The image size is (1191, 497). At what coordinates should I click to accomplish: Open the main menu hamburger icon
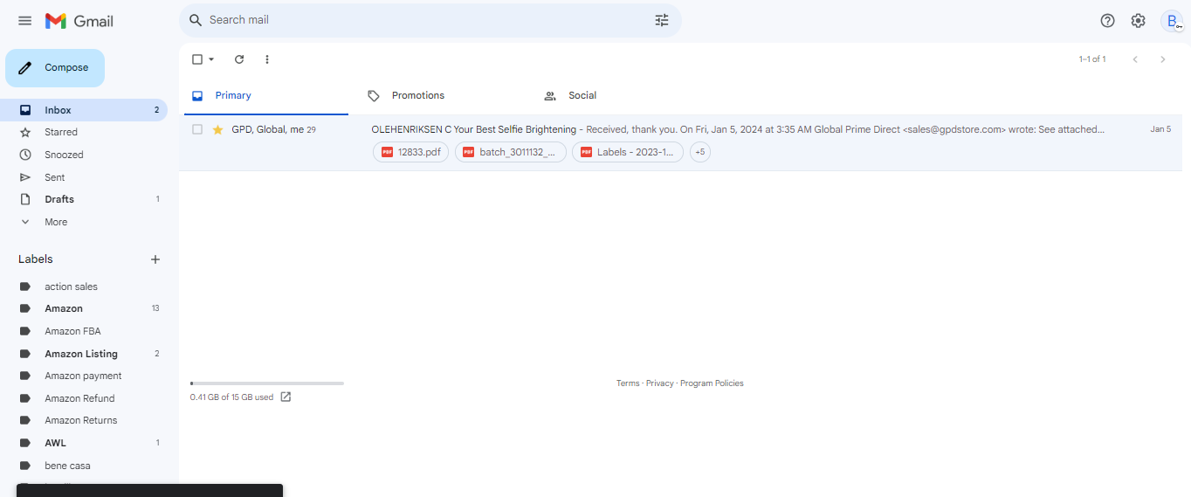pyautogui.click(x=24, y=21)
